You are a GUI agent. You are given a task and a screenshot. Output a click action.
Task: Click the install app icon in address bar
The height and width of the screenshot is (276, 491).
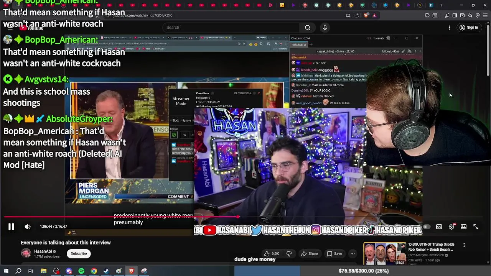click(x=348, y=15)
